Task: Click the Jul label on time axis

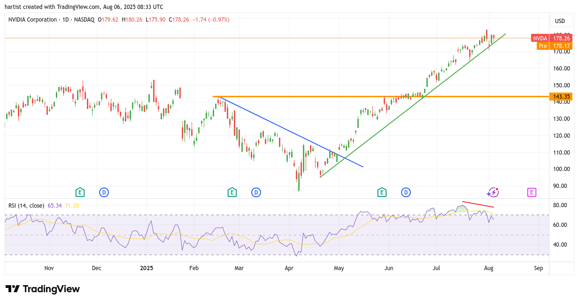Action: 436,268
